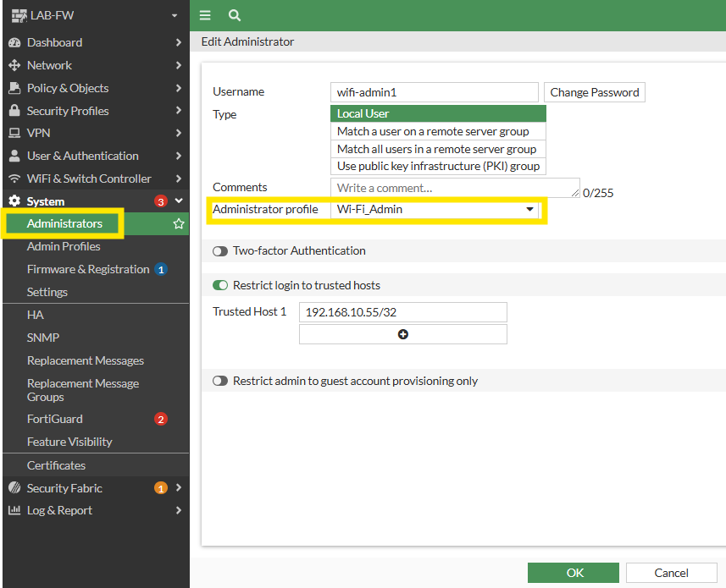Click the Security Profiles lock icon
The height and width of the screenshot is (588, 726).
coord(14,111)
